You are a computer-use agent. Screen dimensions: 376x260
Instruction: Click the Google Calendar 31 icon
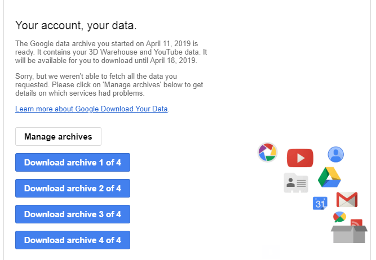click(x=320, y=203)
